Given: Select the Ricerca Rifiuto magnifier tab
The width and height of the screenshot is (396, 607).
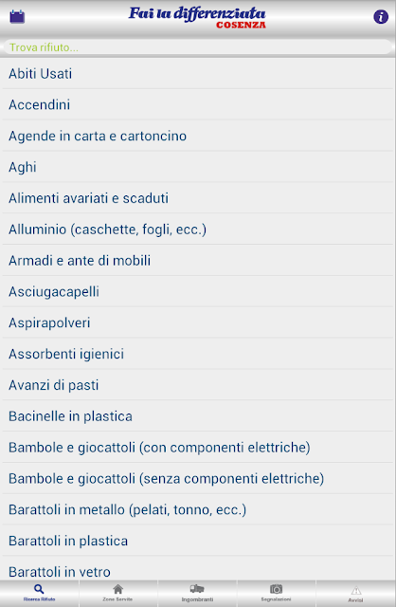Looking at the screenshot, I should click(x=40, y=593).
